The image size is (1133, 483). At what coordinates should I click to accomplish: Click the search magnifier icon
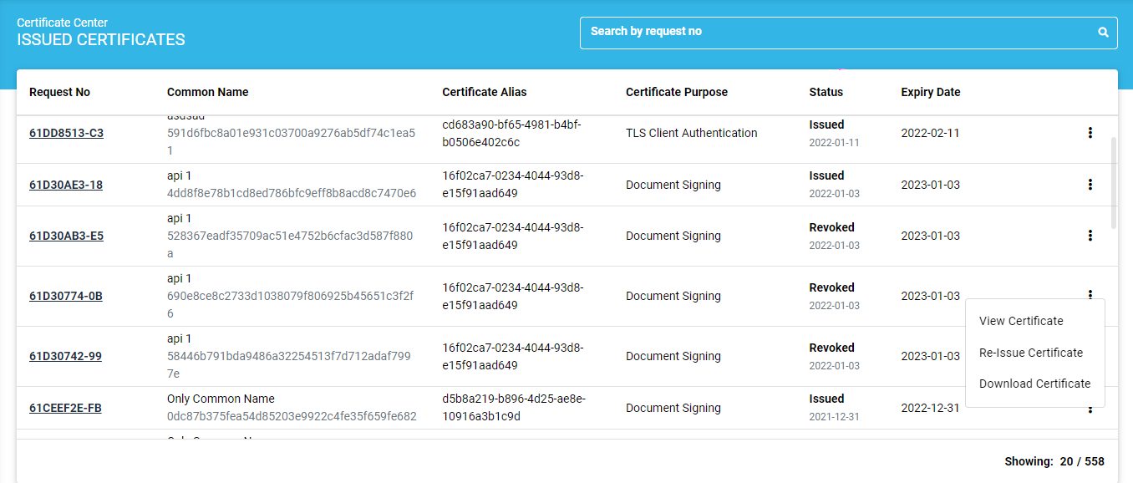tap(1103, 33)
